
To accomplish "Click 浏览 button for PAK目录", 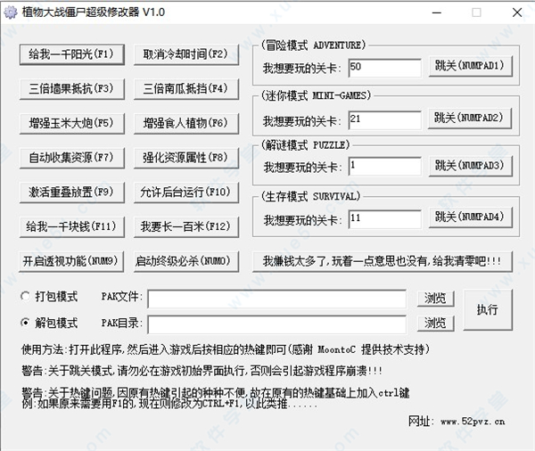I will click(435, 323).
